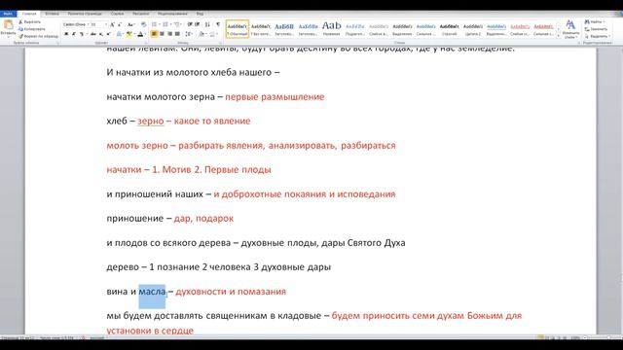
Task: Click the Format Painter (Формат по образцу) button
Action: point(39,36)
